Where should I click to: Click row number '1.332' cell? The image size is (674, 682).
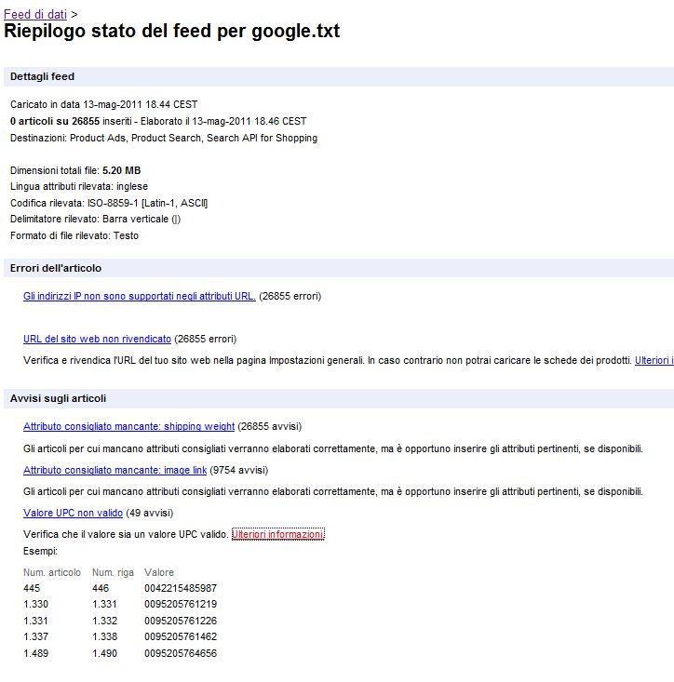coord(104,621)
